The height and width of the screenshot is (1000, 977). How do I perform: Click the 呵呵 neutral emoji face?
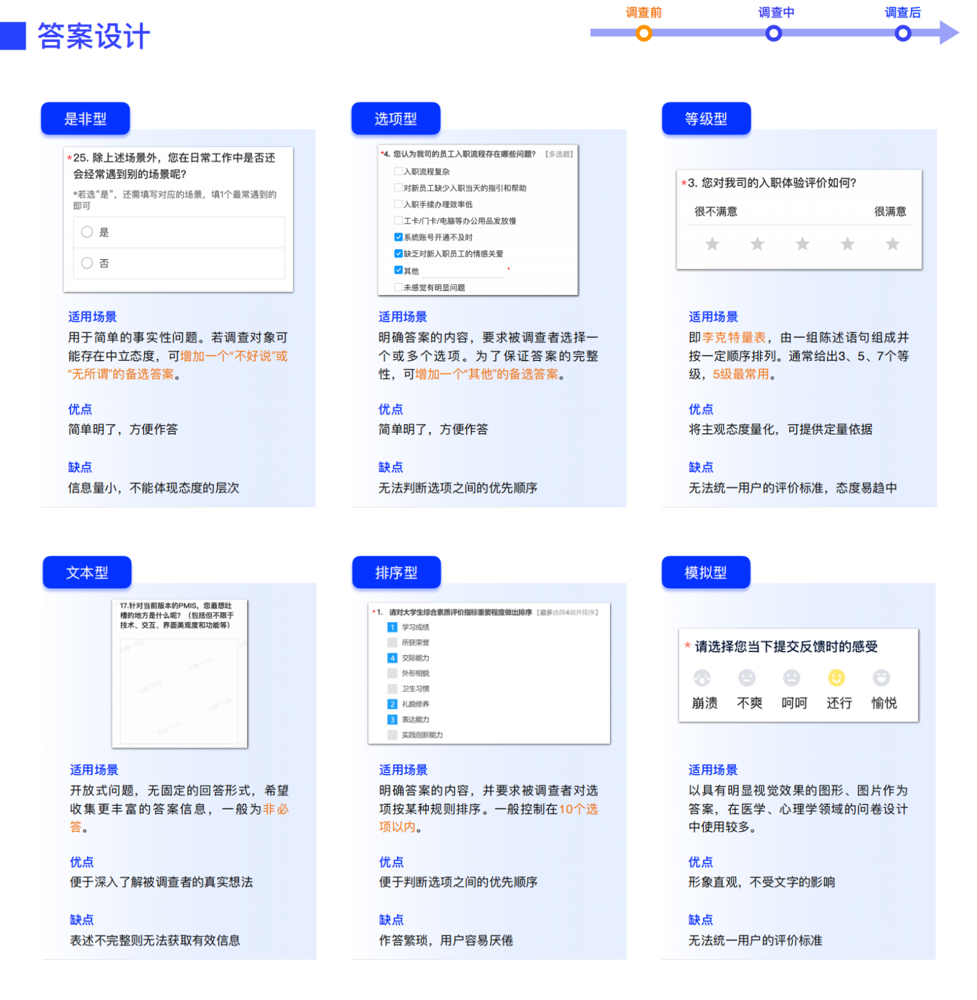pos(793,678)
